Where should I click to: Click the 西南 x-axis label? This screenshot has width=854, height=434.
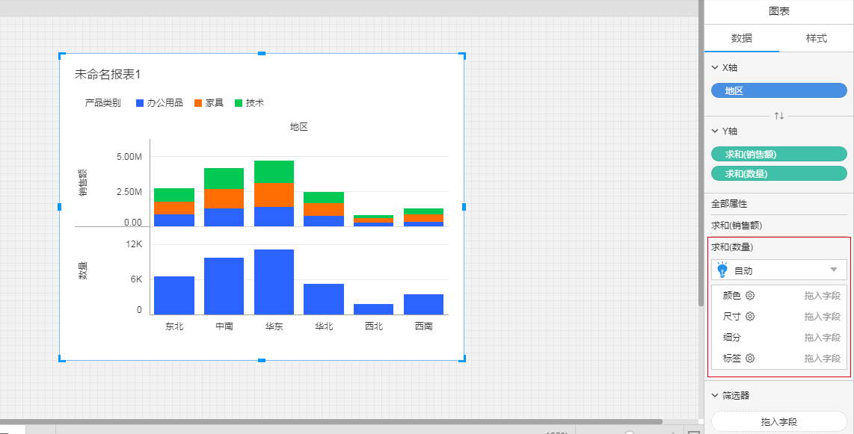click(x=424, y=326)
